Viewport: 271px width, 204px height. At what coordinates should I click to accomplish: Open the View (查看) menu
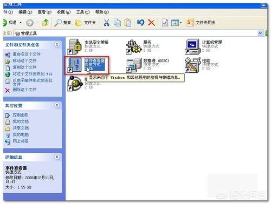pyautogui.click(x=44, y=12)
